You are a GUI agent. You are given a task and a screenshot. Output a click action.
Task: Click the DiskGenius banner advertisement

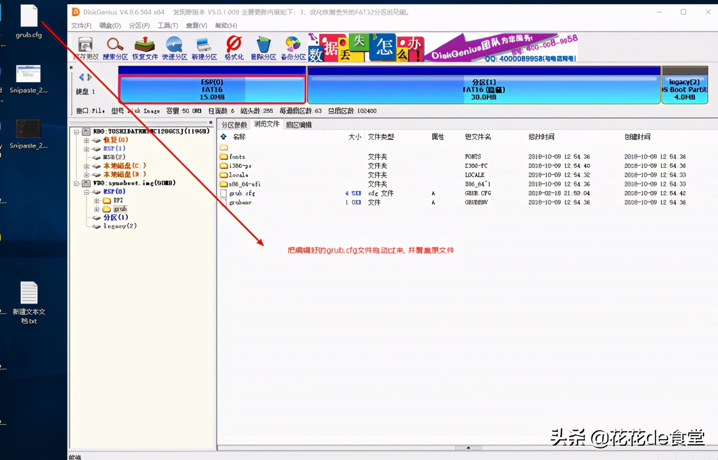443,48
